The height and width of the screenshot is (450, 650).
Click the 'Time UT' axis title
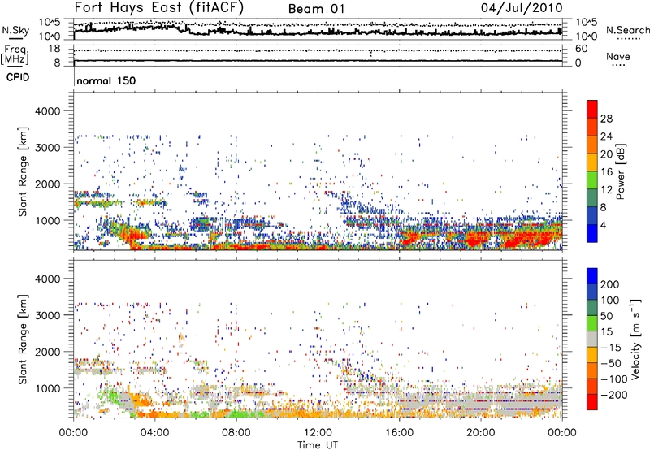pyautogui.click(x=318, y=445)
